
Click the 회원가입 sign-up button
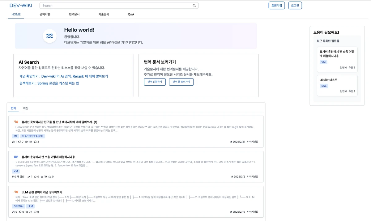coord(277,6)
